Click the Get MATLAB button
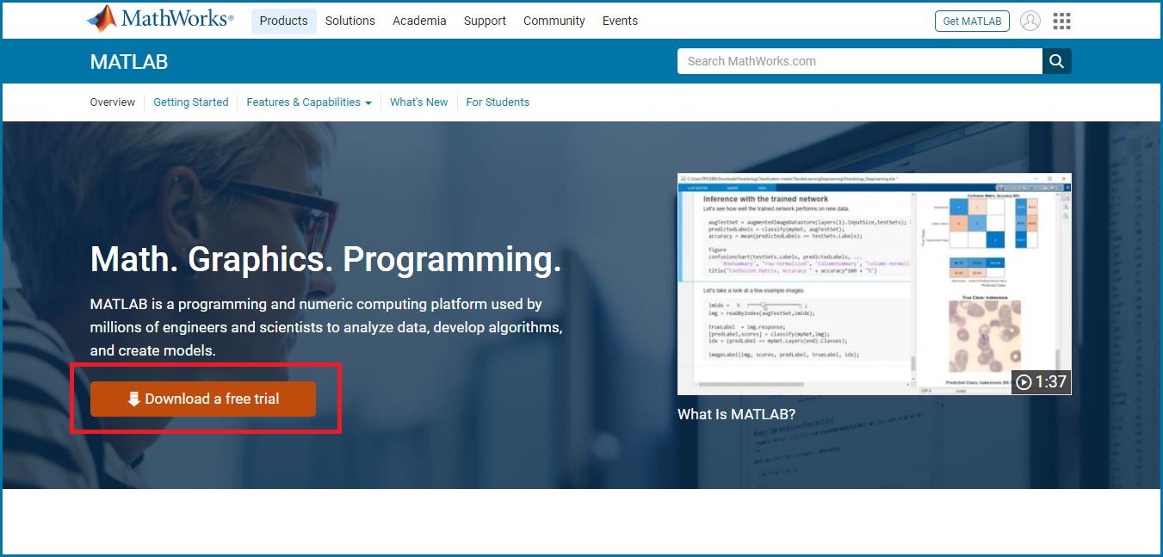 pos(972,22)
